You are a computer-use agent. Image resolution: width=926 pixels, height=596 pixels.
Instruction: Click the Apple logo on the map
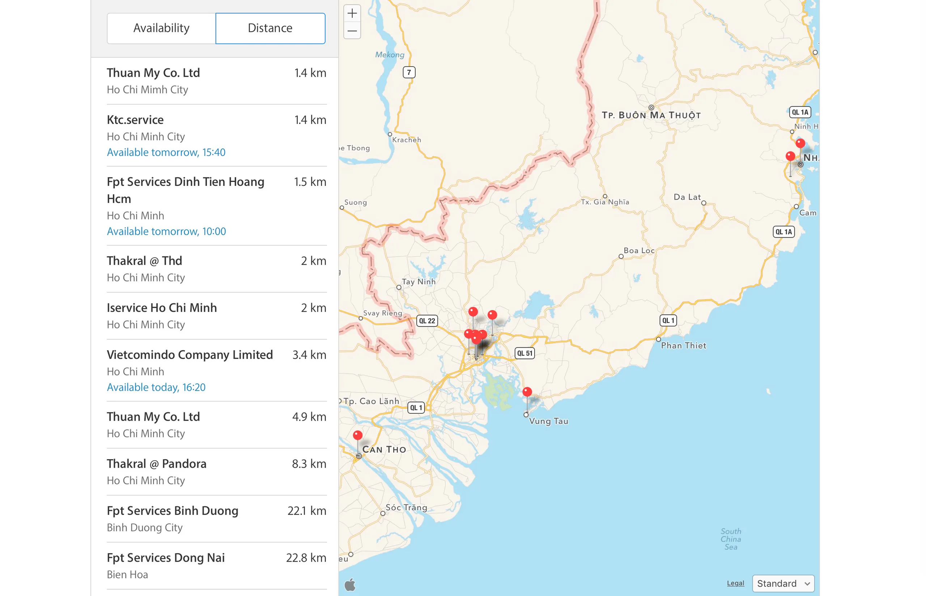(350, 584)
